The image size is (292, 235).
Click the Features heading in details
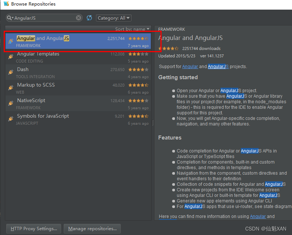[170, 138]
